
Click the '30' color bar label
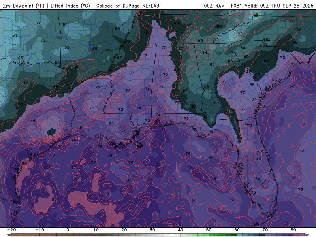tap(152, 230)
